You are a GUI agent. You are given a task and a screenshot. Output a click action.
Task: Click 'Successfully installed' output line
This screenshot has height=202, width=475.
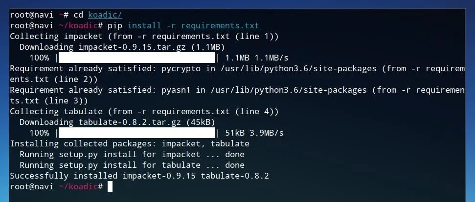pos(139,176)
